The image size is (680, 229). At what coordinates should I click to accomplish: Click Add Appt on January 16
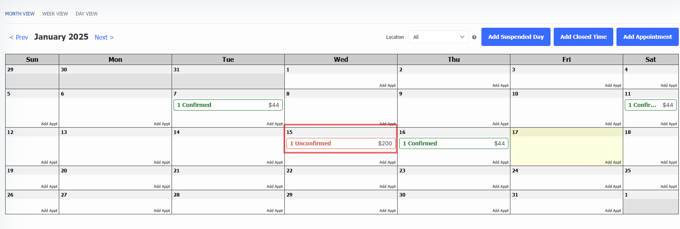point(500,162)
